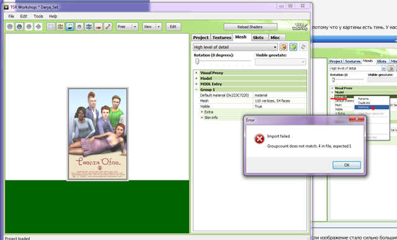Click Textures tab in background screenshot
Screen dimensions: 397x240
(x=352, y=61)
